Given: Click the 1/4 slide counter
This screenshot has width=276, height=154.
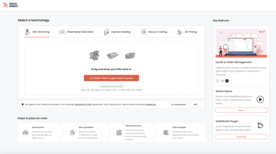Looking at the screenshot, I should [x=222, y=81].
